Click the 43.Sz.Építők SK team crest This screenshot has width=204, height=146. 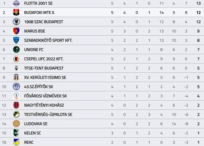[16, 87]
